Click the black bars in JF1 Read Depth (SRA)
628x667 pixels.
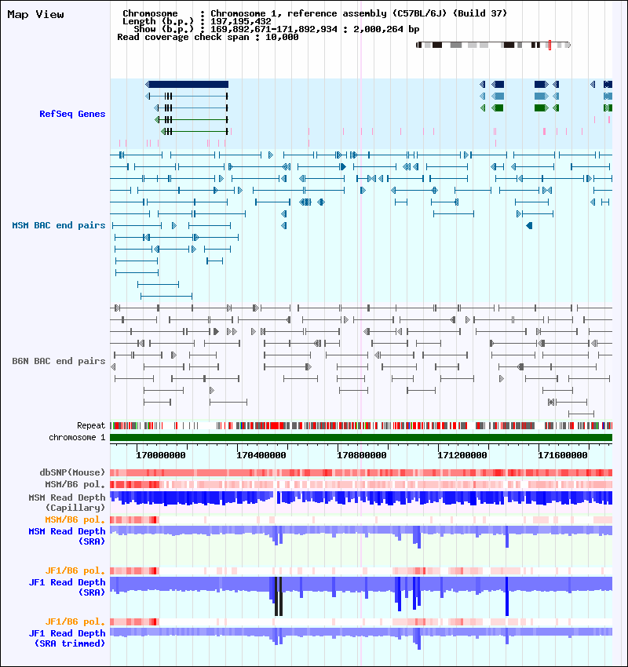pyautogui.click(x=278, y=596)
